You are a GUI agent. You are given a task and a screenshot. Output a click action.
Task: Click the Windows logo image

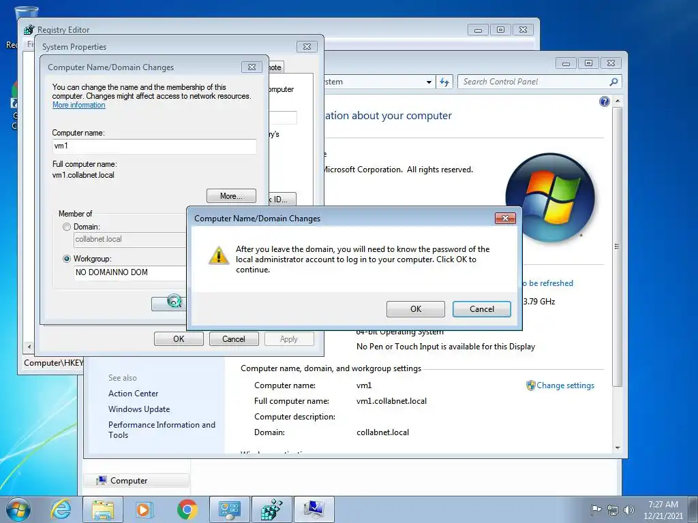pos(550,198)
